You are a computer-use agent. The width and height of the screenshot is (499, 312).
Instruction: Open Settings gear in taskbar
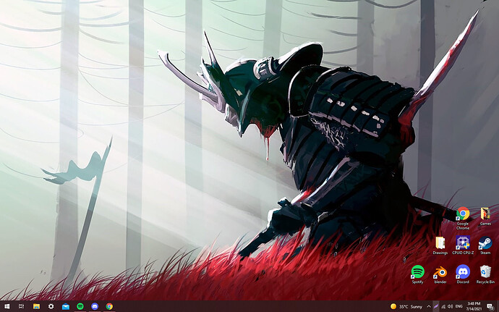(51, 306)
